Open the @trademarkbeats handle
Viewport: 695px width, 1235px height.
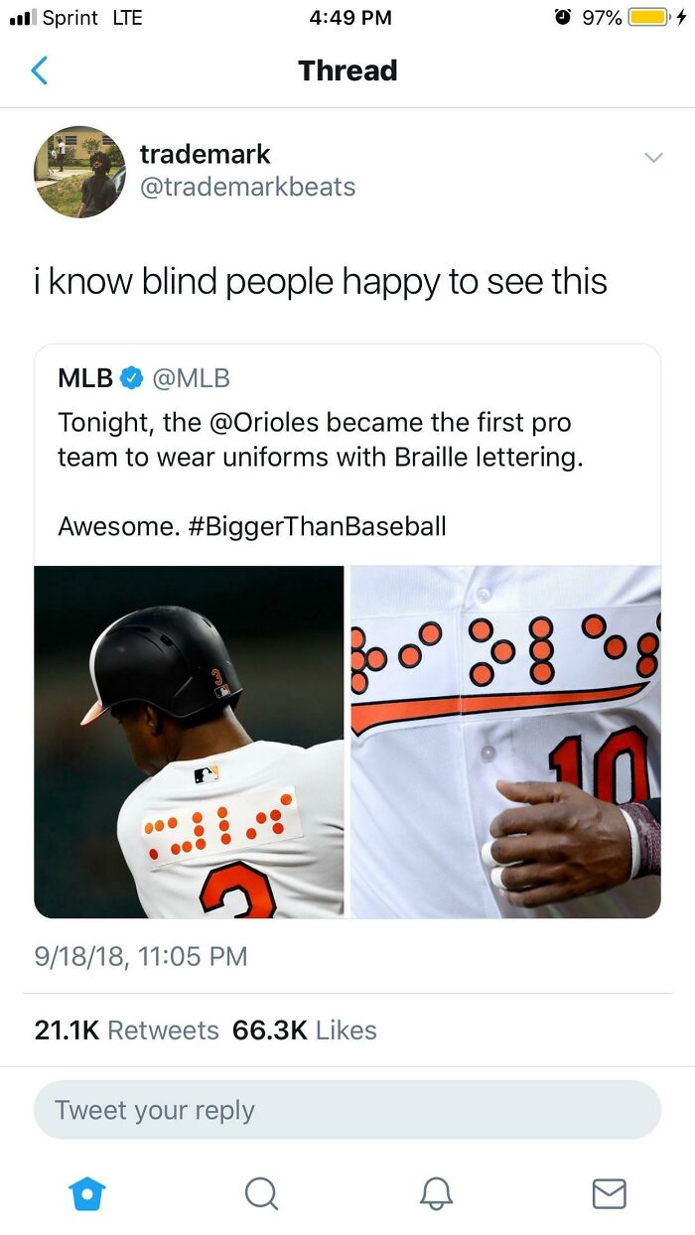pos(246,189)
